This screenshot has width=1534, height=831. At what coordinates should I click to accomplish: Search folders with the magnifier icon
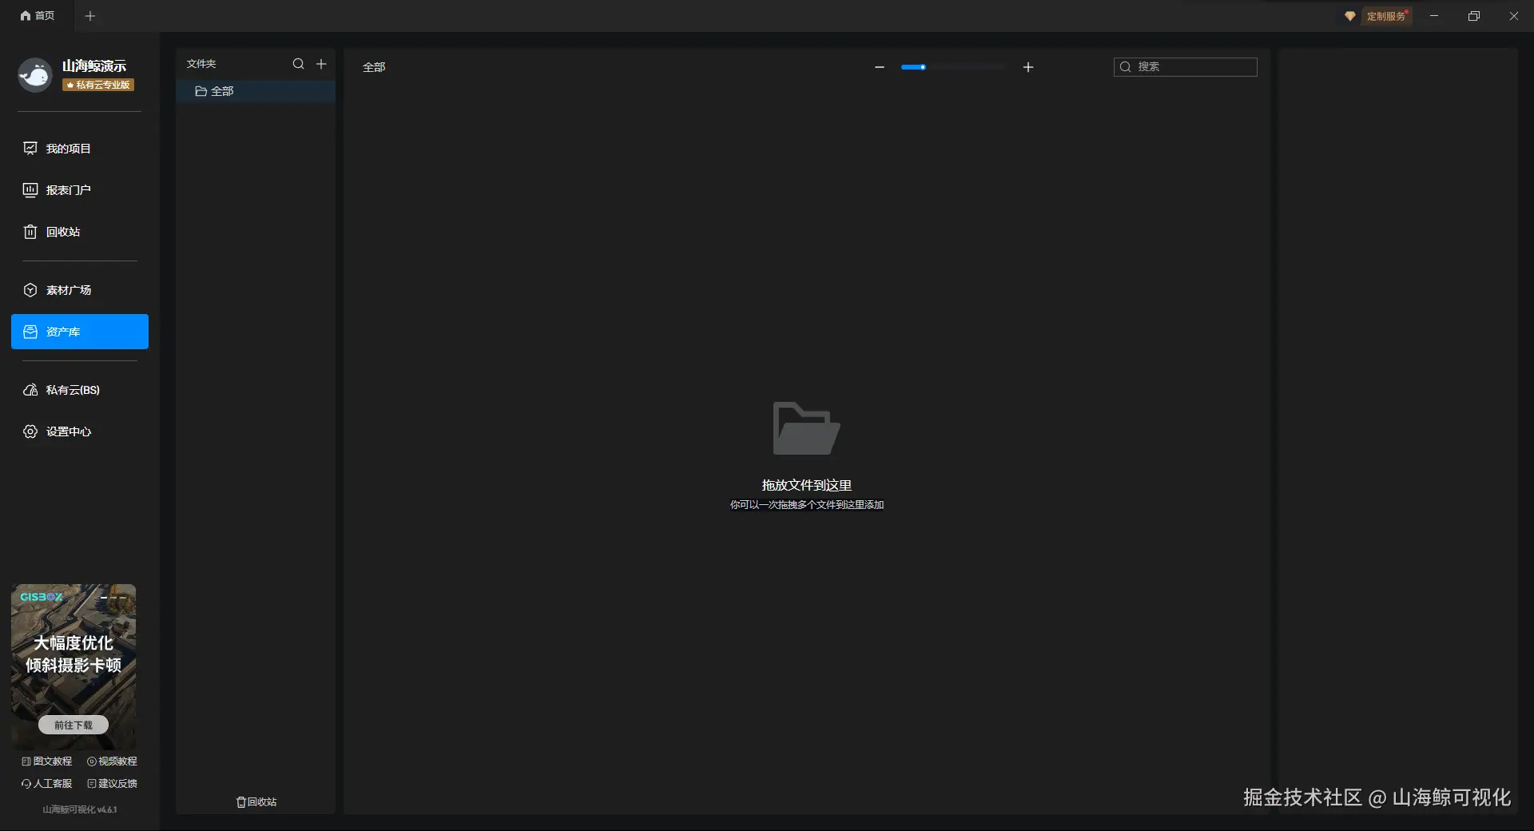point(298,64)
